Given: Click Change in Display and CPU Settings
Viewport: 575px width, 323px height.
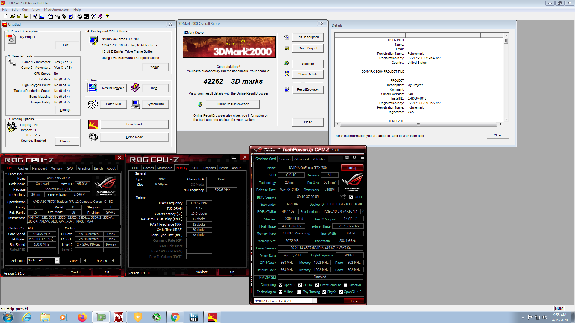Looking at the screenshot, I should tap(155, 67).
